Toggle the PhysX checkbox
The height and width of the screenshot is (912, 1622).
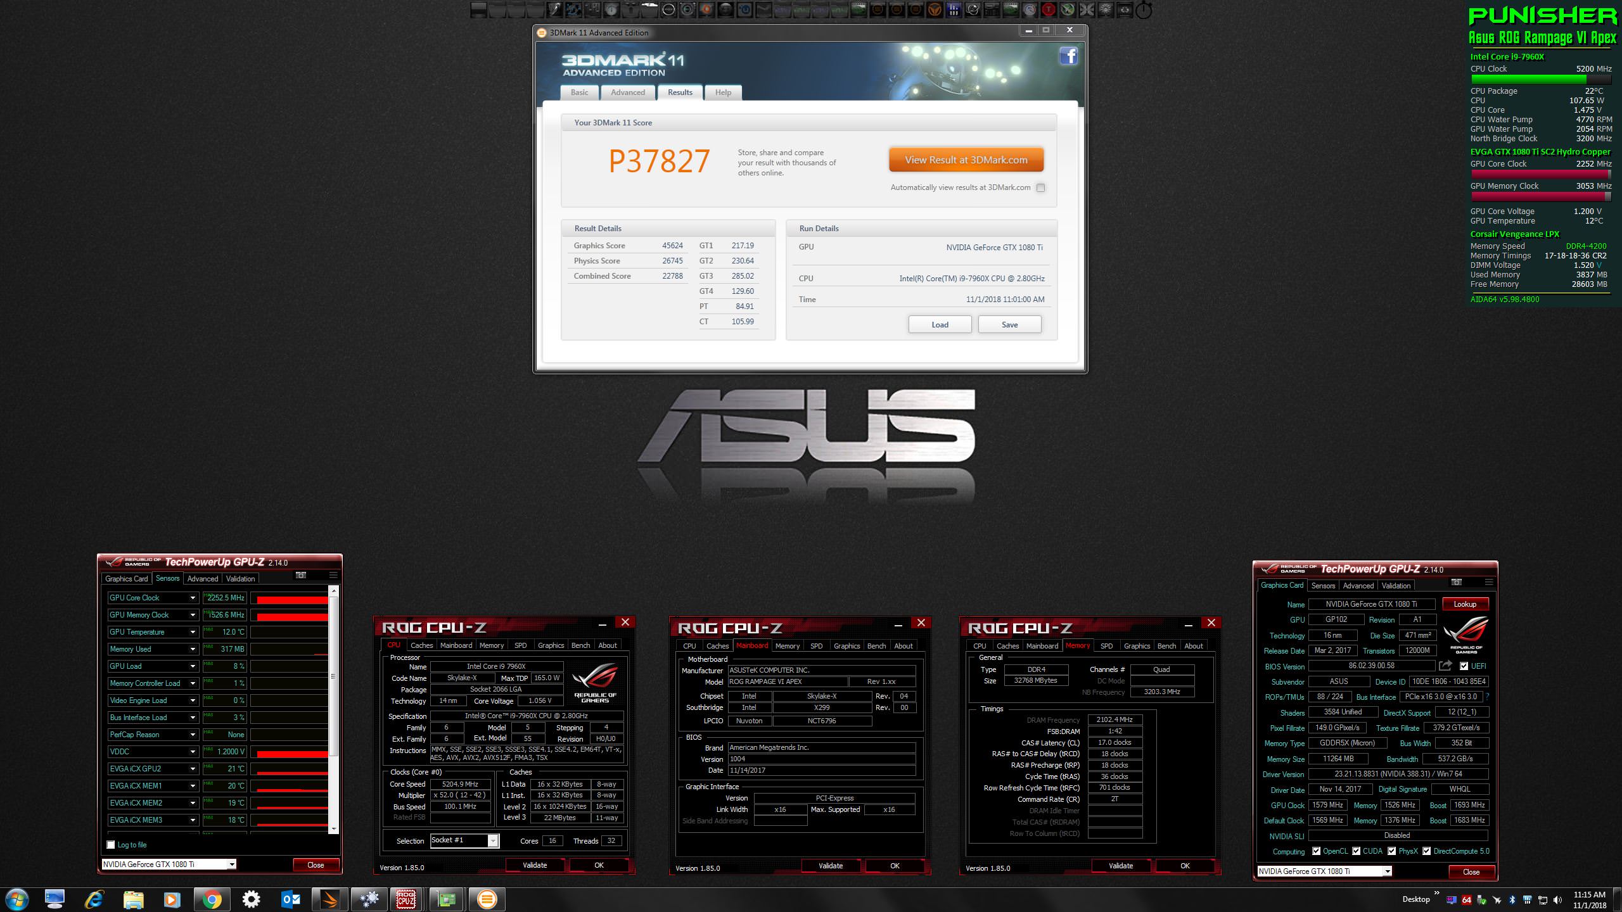click(x=1391, y=851)
